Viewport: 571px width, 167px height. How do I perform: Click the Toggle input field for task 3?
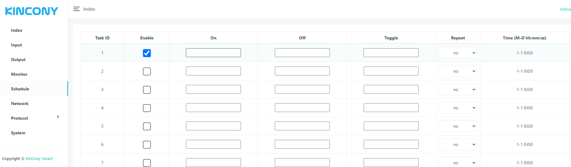point(391,89)
